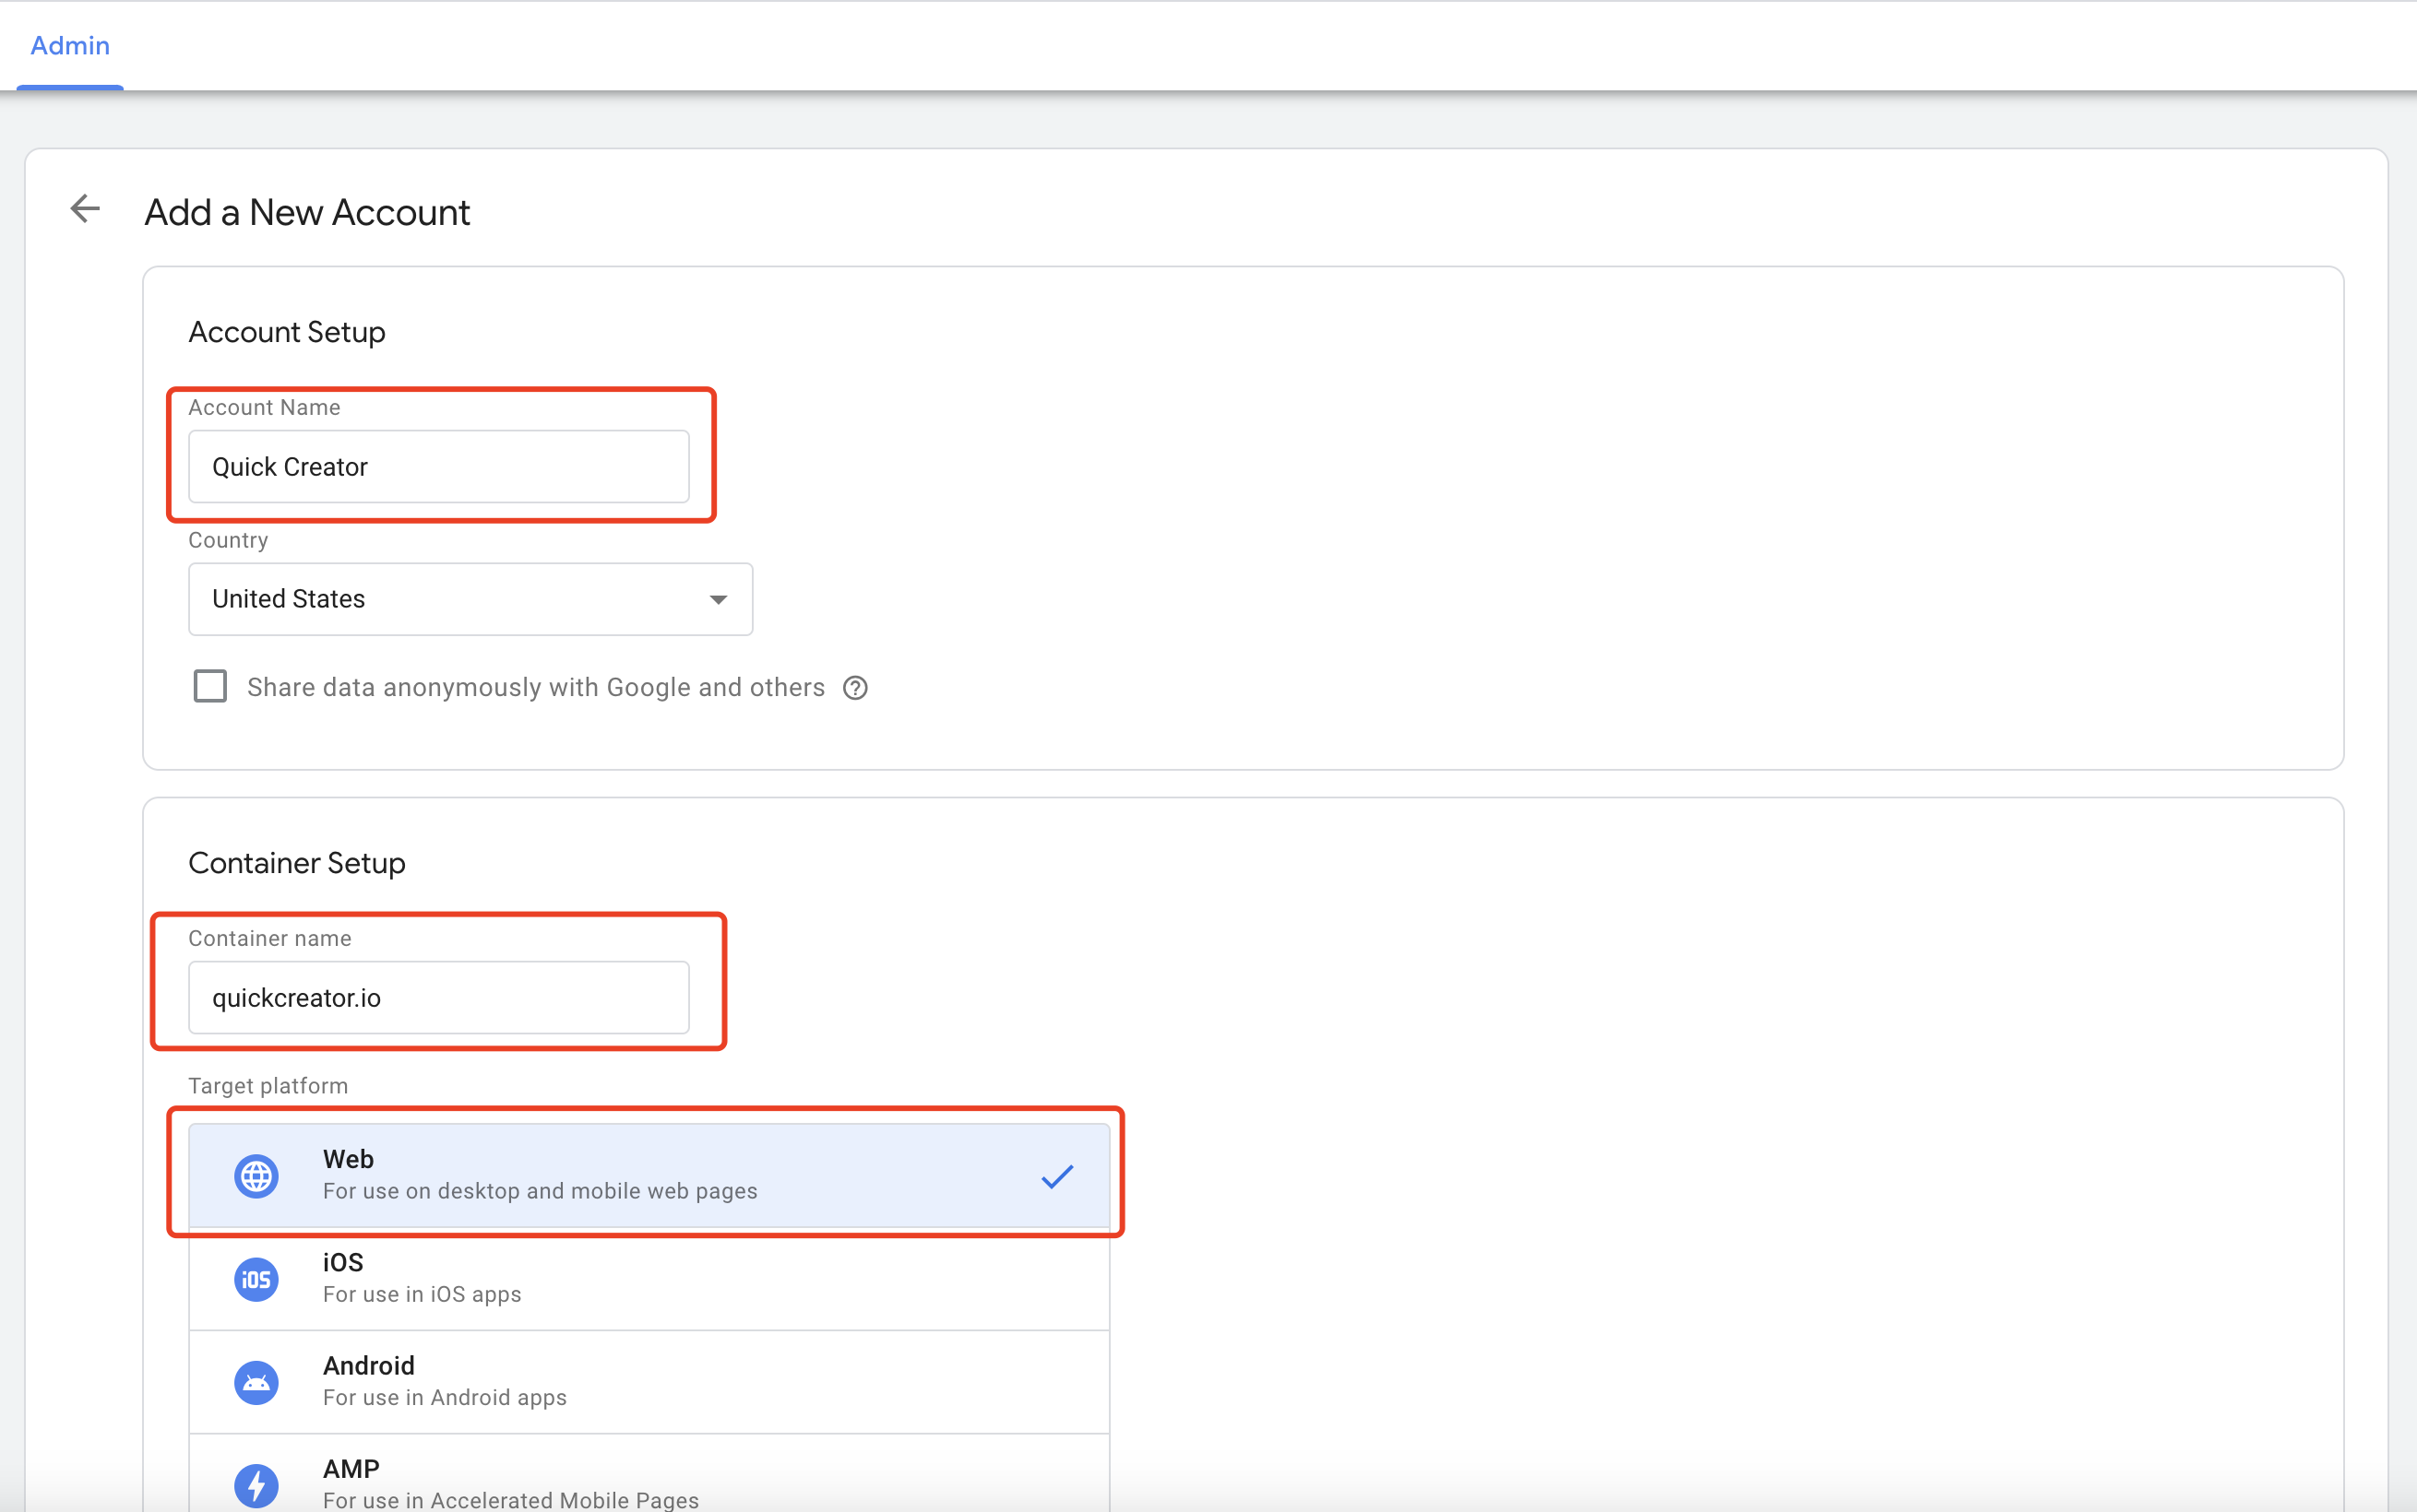2417x1512 pixels.
Task: Click the AMP lightning bolt icon
Action: 256,1486
